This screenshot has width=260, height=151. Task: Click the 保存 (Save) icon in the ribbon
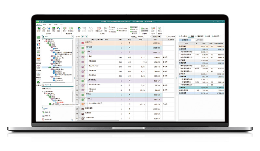pos(39,29)
